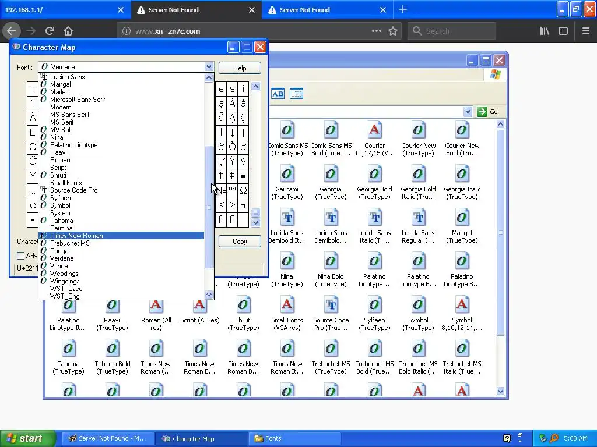Click the browser Search field
This screenshot has width=597, height=447.
click(452, 31)
